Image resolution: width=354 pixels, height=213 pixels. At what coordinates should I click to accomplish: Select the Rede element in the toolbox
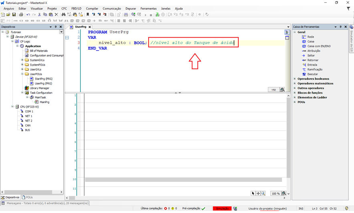(x=310, y=37)
